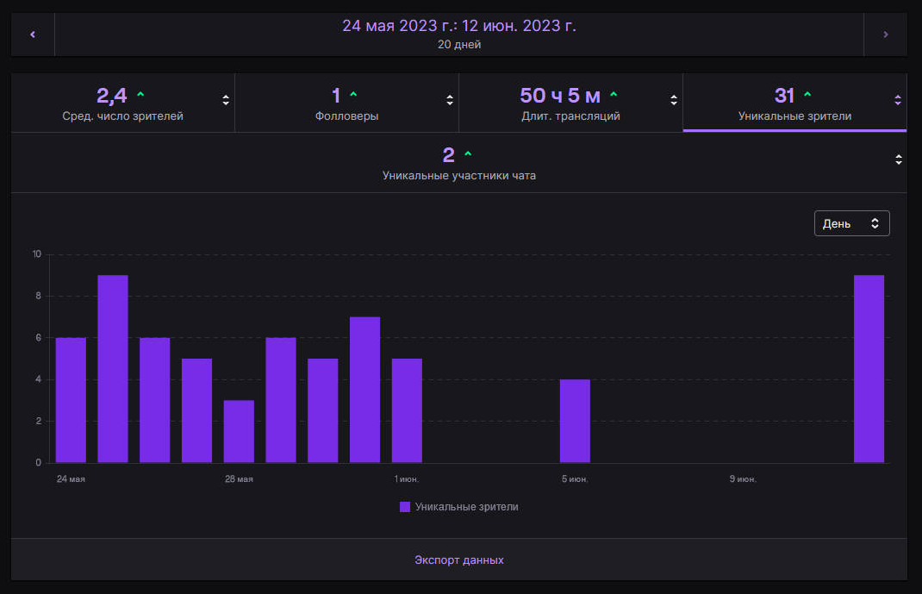The width and height of the screenshot is (922, 594).
Task: Click the last bar for 12 июн.
Action: pos(869,369)
